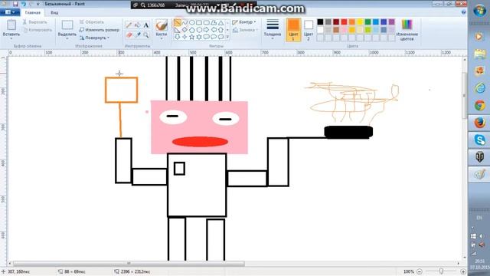The image size is (490, 276).
Task: Click the Edit colors (Изменение цветов) button
Action: pyautogui.click(x=407, y=30)
